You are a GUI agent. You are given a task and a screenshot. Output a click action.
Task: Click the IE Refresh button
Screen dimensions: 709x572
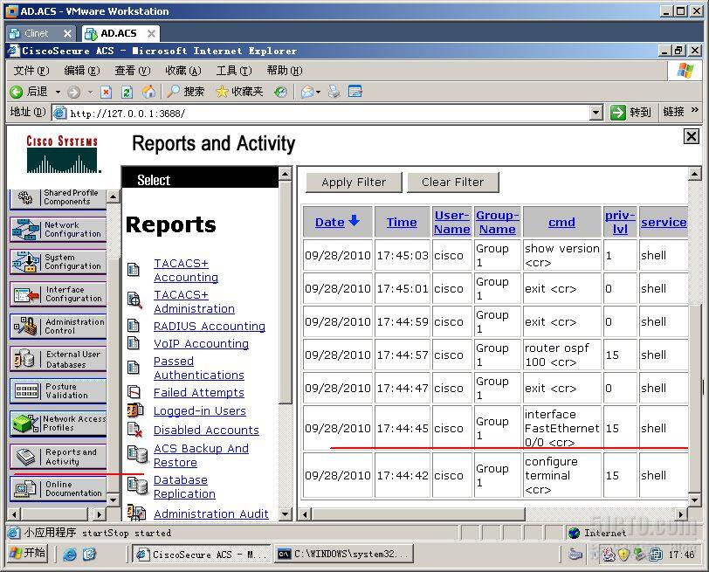tap(127, 93)
